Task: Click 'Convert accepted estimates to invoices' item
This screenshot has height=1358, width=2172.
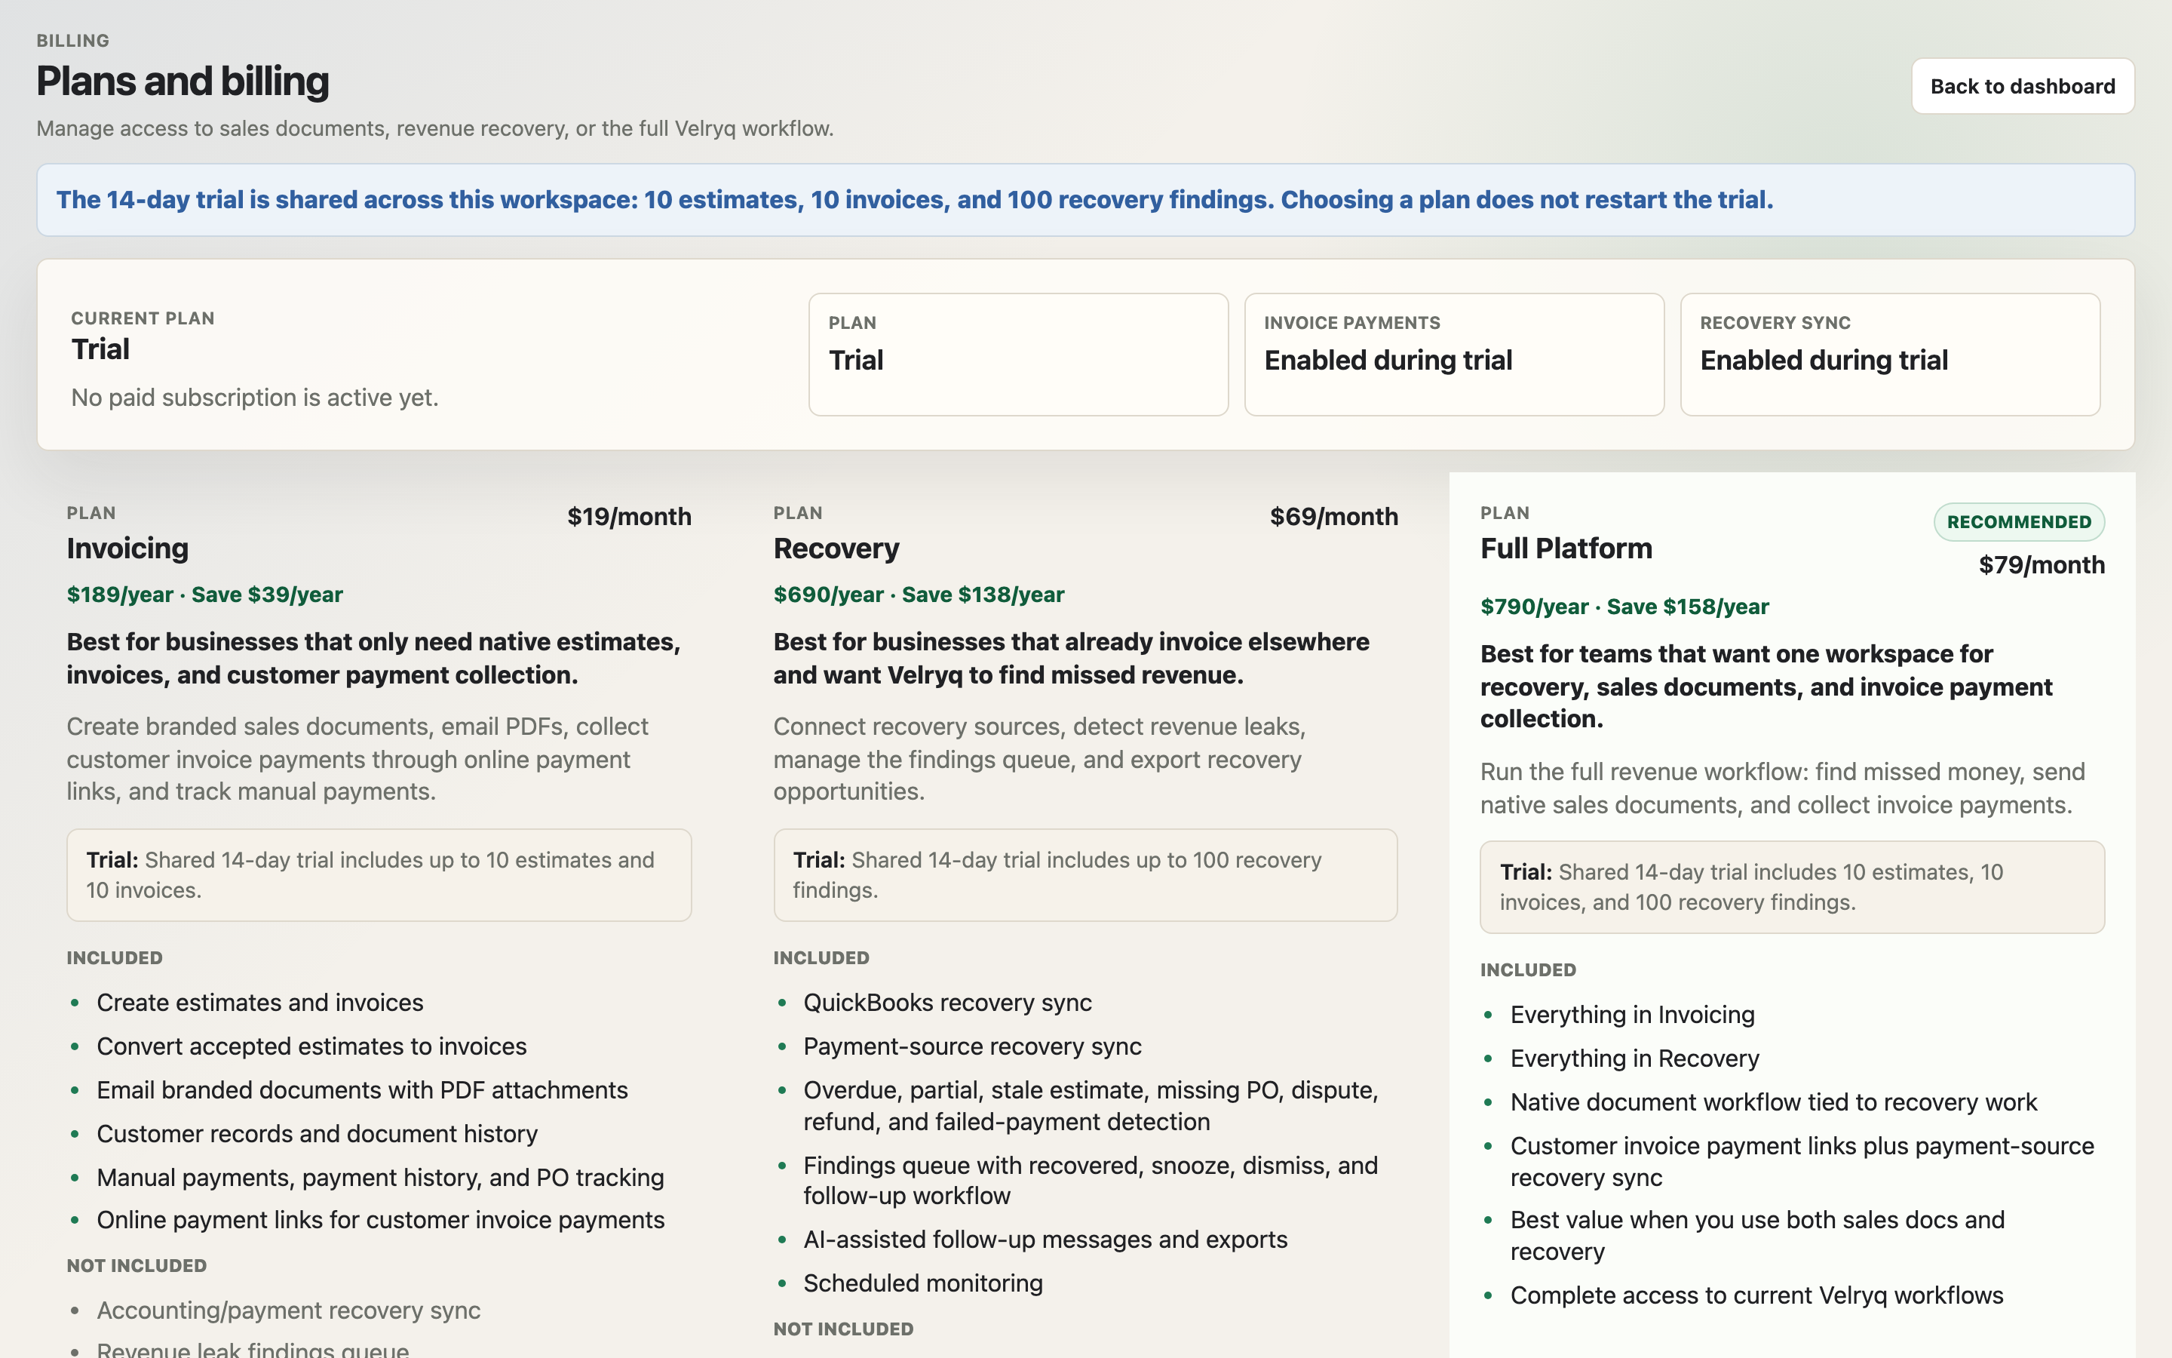Action: coord(311,1046)
